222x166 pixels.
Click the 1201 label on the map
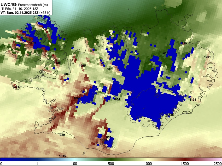point(207,57)
